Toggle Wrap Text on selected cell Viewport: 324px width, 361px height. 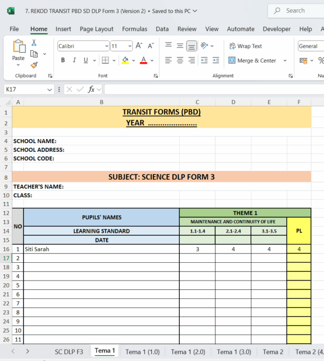(x=246, y=46)
